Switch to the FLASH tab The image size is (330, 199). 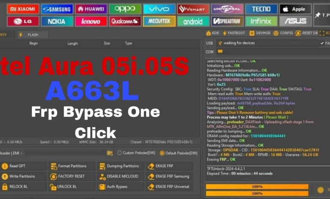pos(33,35)
